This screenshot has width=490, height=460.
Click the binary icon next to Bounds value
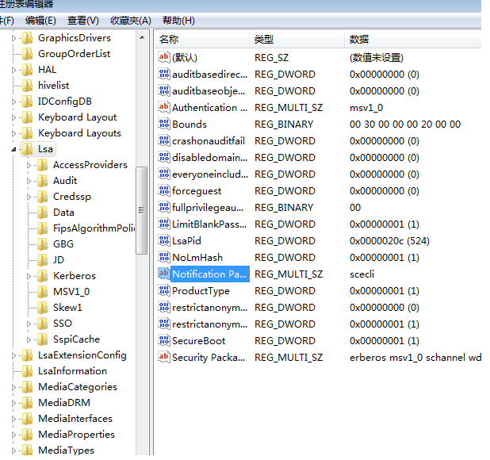pos(164,124)
